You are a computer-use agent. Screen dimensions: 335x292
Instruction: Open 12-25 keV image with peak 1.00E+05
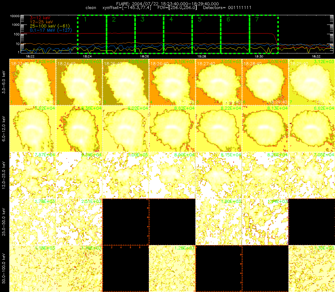click(x=126, y=176)
